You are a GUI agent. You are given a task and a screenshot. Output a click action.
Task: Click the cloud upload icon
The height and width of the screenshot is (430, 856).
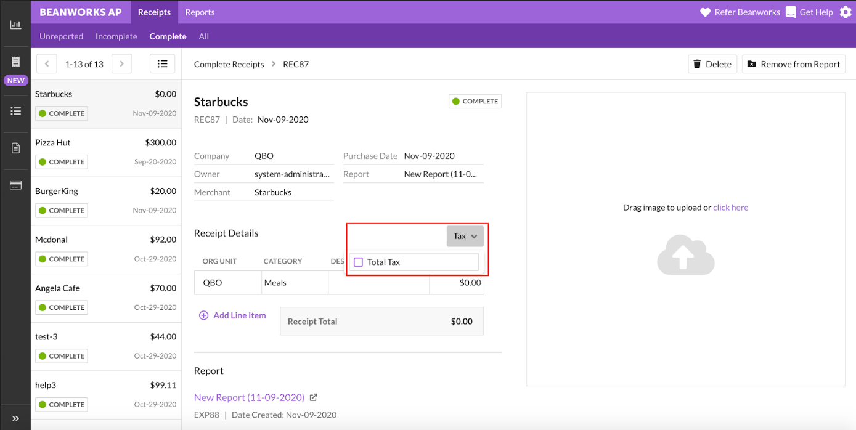pos(685,254)
